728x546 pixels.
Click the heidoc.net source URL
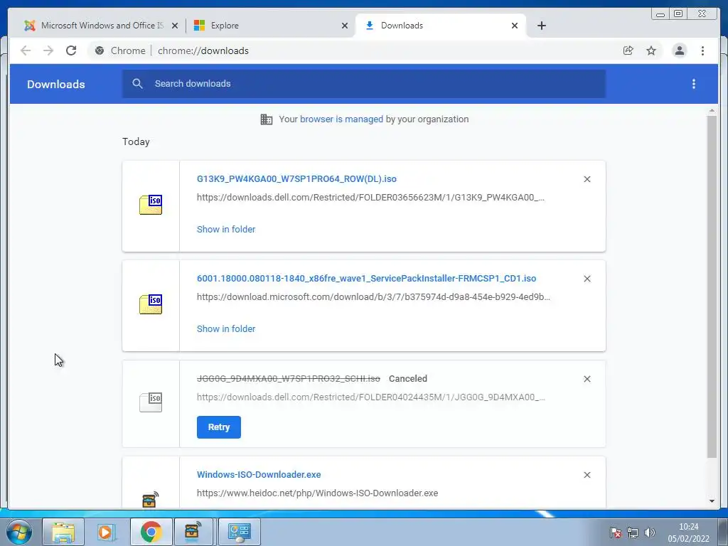click(x=317, y=493)
